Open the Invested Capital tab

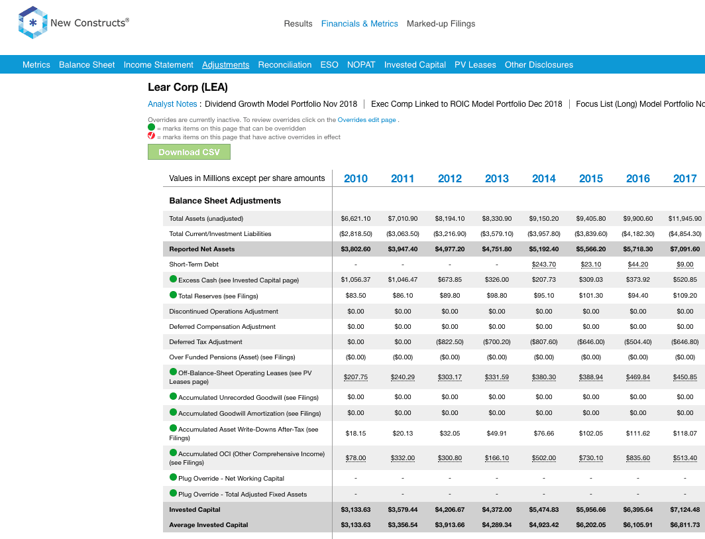415,65
